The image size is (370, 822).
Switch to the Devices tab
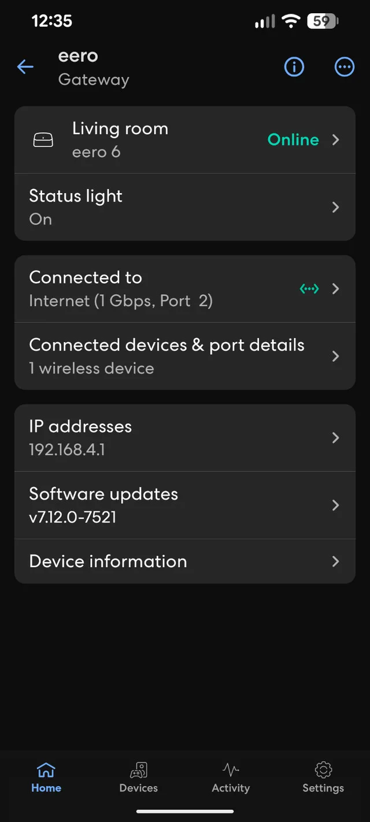coord(138,777)
